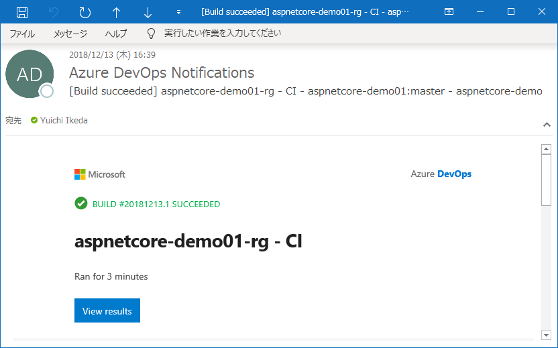This screenshot has height=348, width=558.
Task: Click the lightbulb Tell Me icon
Action: pos(152,34)
